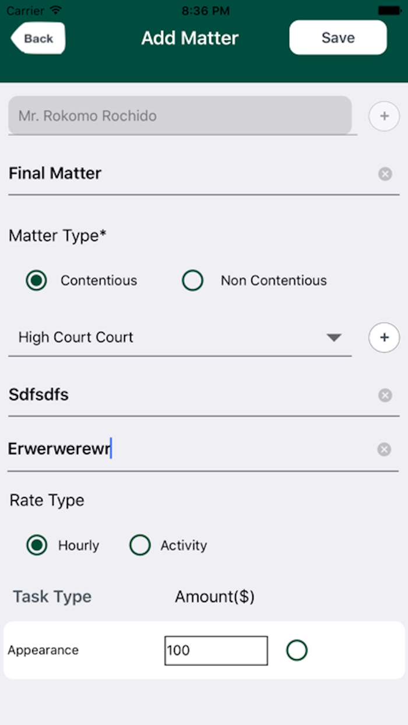Screen dimensions: 408x725
Task: Tap the battery indicator in the status bar
Action: (x=389, y=9)
